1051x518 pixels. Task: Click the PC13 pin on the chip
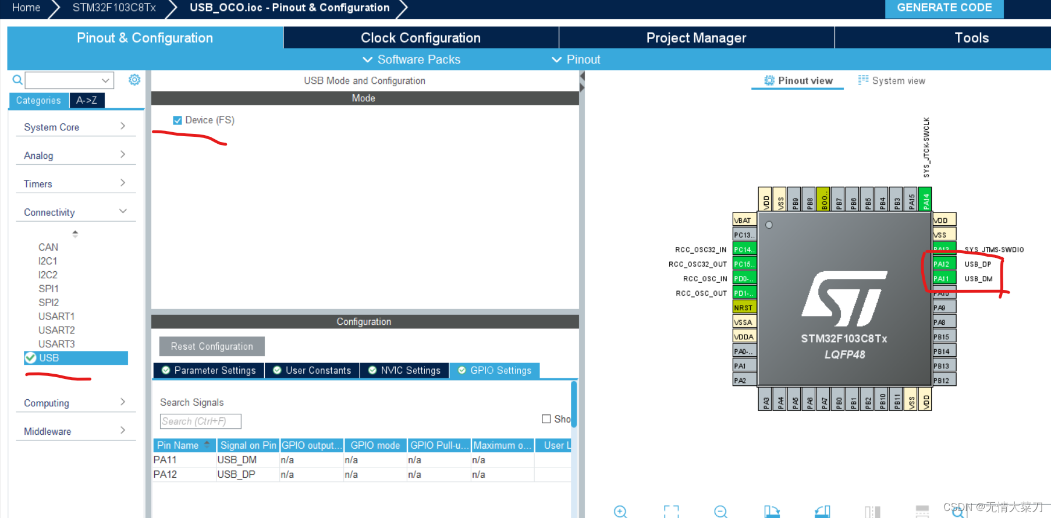(744, 235)
